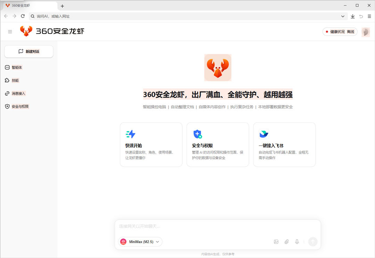Open 安全与权限 shield icon in sidebar
Image resolution: width=375 pixels, height=258 pixels.
pyautogui.click(x=8, y=106)
